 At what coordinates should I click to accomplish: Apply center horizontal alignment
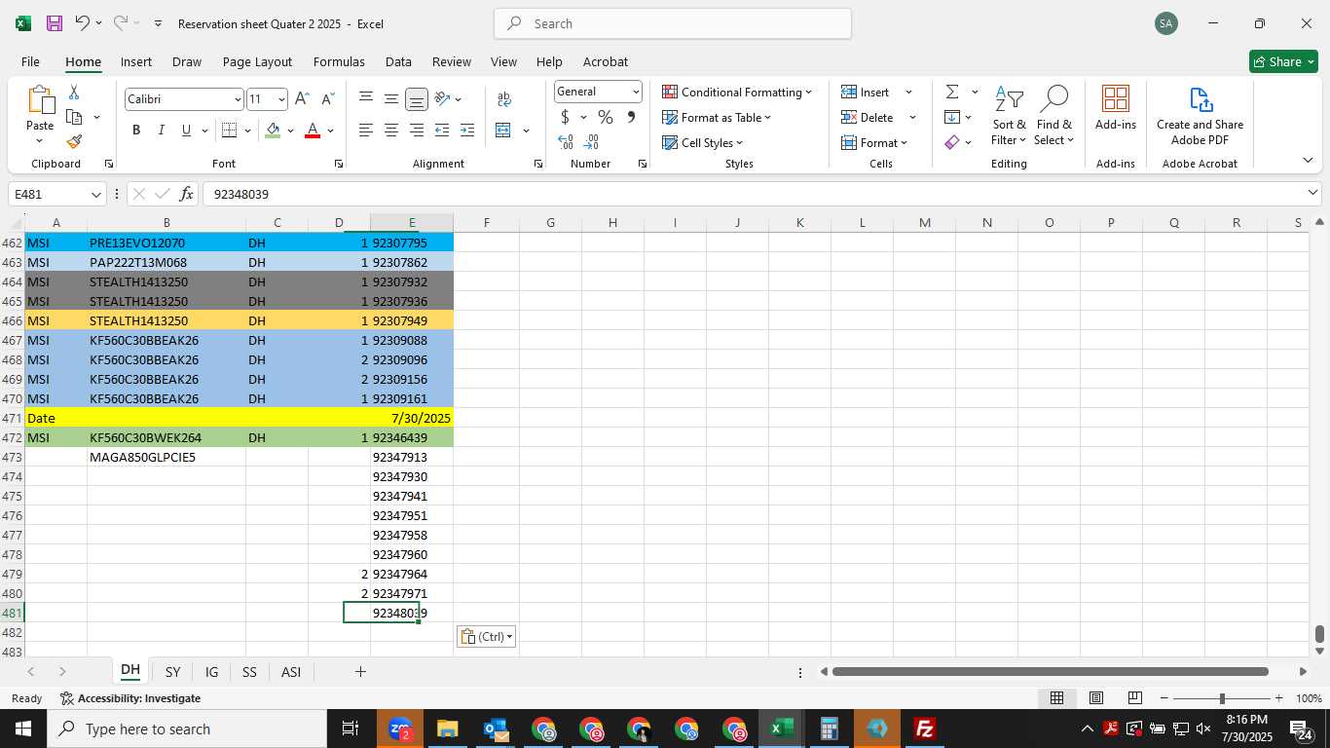click(x=390, y=131)
